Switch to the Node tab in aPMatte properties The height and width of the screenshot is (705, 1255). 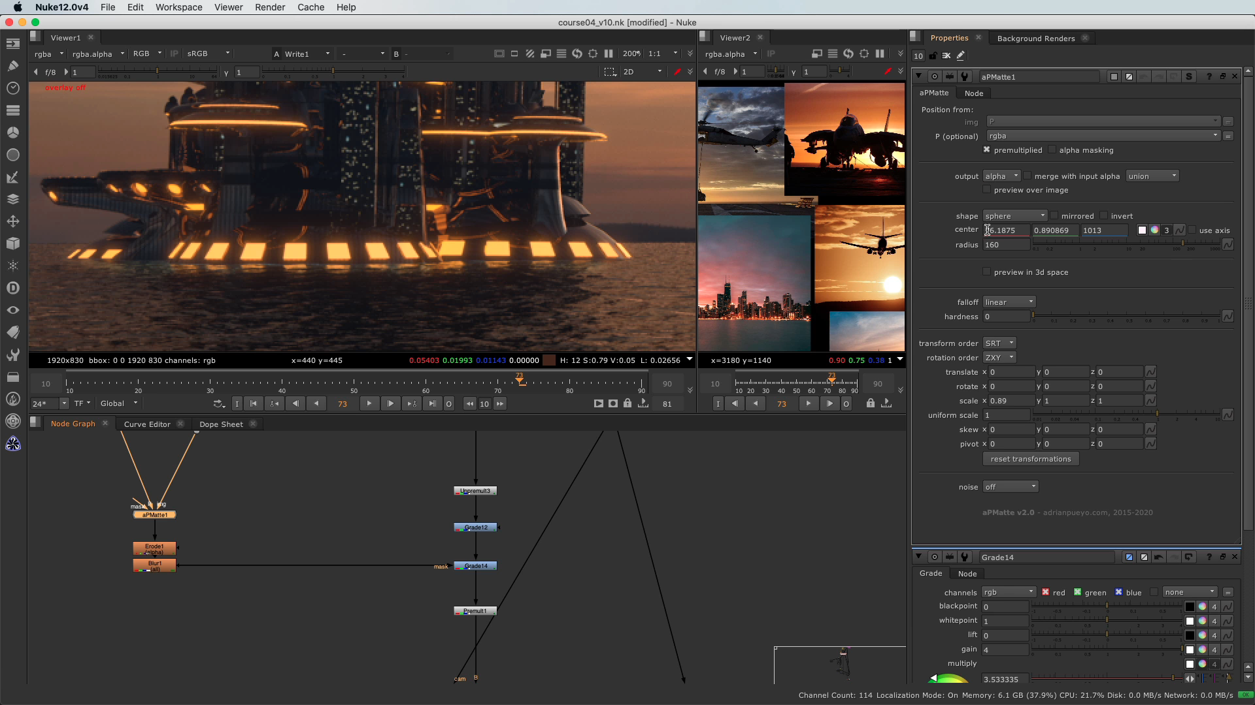[x=974, y=93]
